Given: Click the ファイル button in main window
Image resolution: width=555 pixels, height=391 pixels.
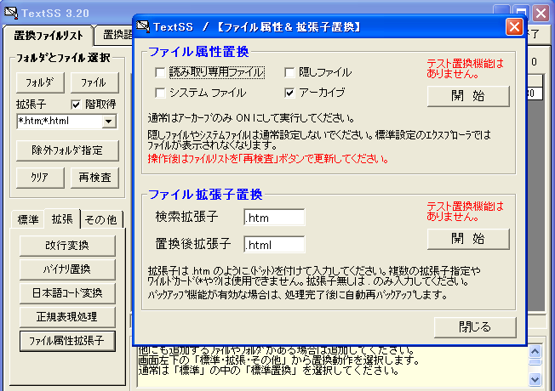Looking at the screenshot, I should [x=94, y=82].
